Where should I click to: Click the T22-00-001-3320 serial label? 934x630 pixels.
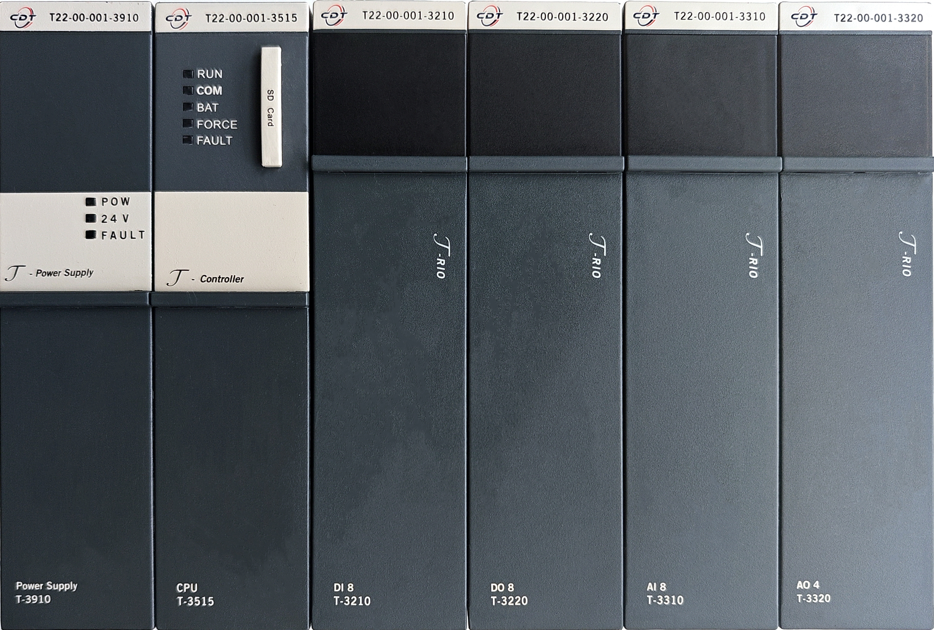(x=878, y=18)
